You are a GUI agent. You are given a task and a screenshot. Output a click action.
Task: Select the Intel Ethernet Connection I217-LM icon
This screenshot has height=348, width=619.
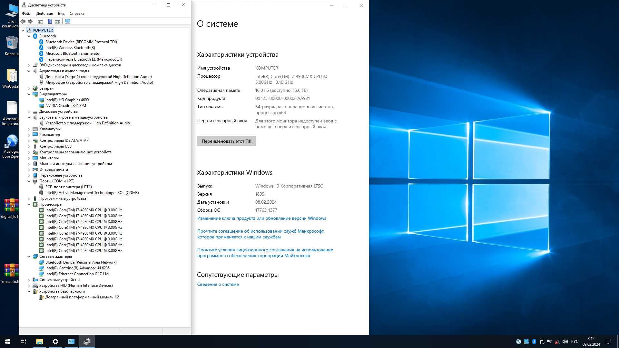pos(41,274)
